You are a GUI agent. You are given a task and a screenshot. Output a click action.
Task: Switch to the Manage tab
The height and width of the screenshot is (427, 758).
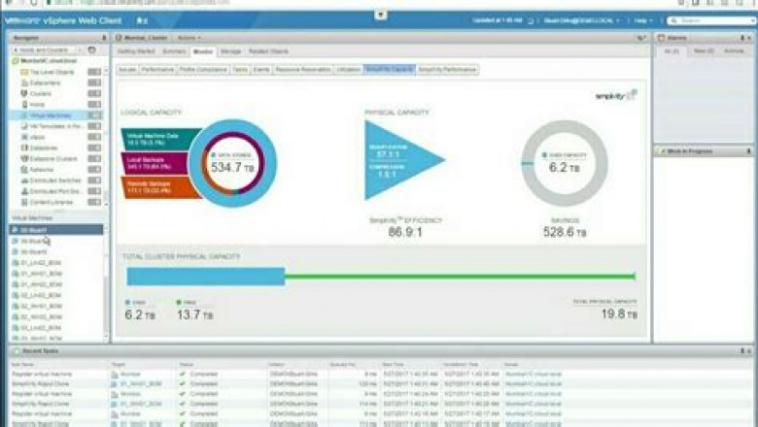pos(230,50)
